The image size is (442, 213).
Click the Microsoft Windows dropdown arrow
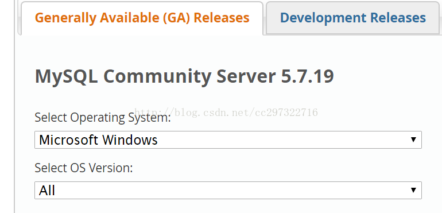tap(413, 140)
